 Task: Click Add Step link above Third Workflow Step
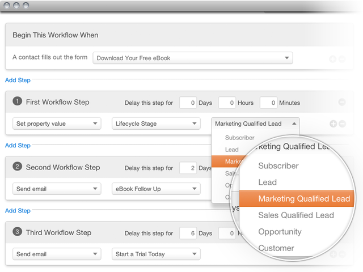click(18, 211)
